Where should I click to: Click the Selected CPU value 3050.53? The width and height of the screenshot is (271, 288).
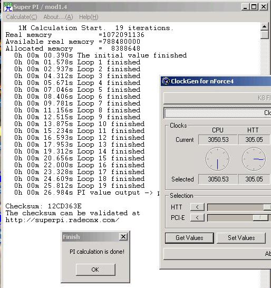coord(218,179)
